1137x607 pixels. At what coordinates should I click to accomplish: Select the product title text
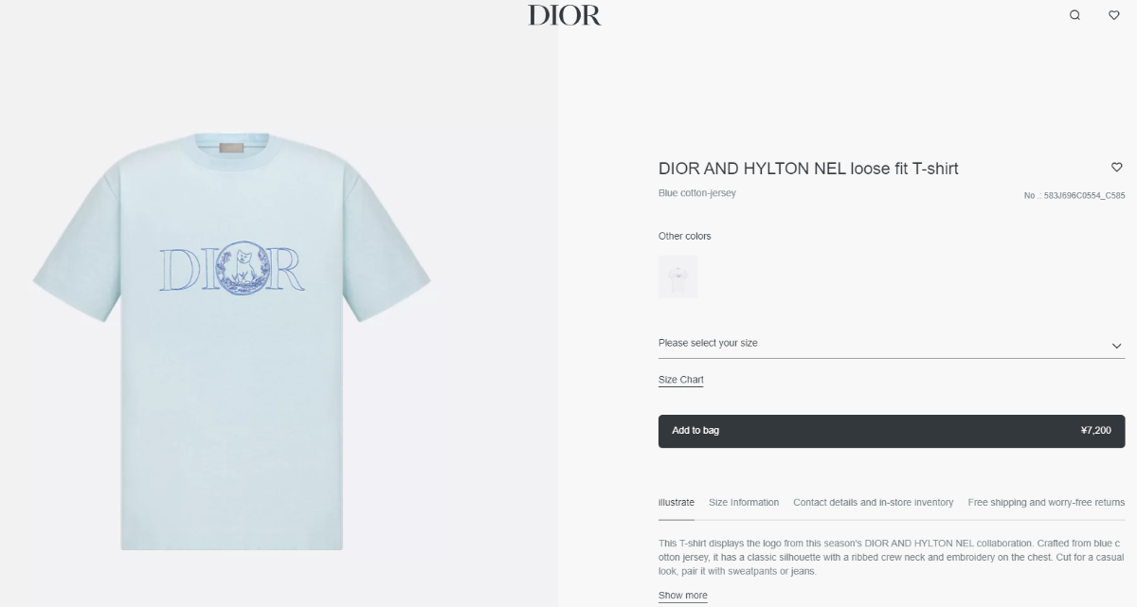(808, 169)
